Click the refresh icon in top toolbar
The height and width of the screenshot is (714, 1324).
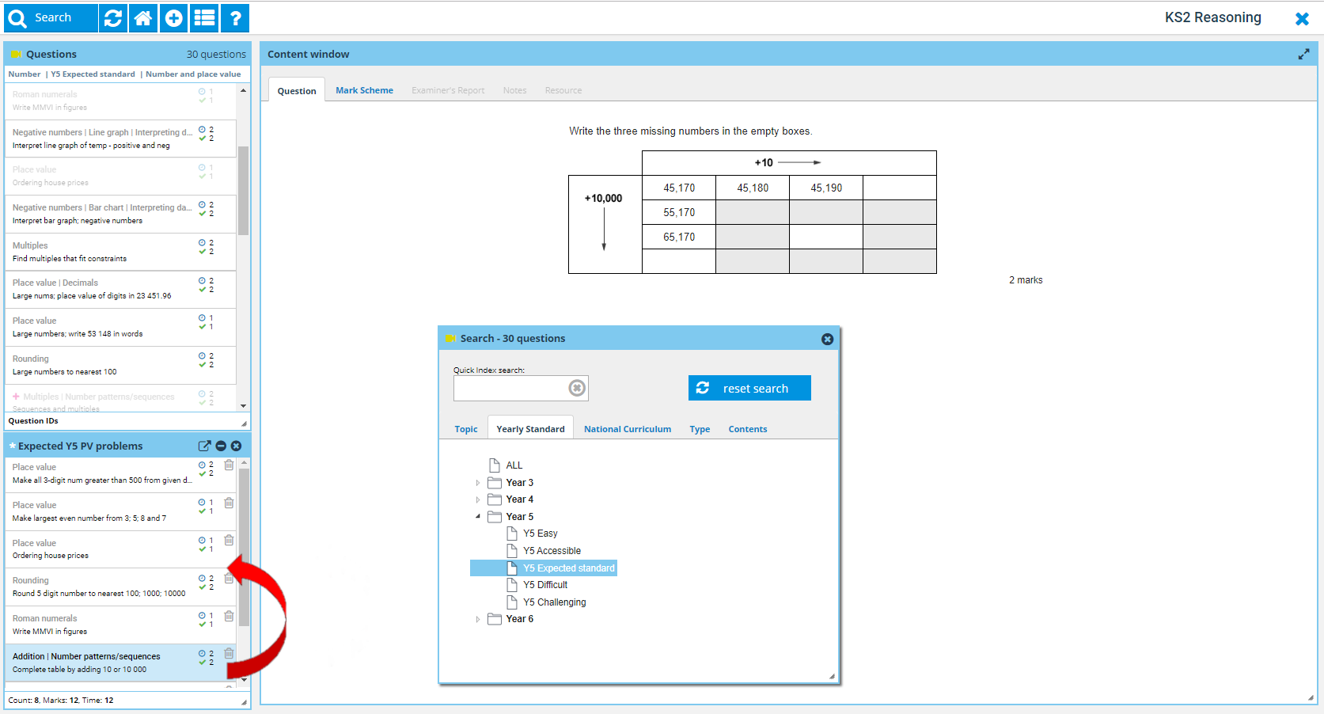tap(113, 18)
